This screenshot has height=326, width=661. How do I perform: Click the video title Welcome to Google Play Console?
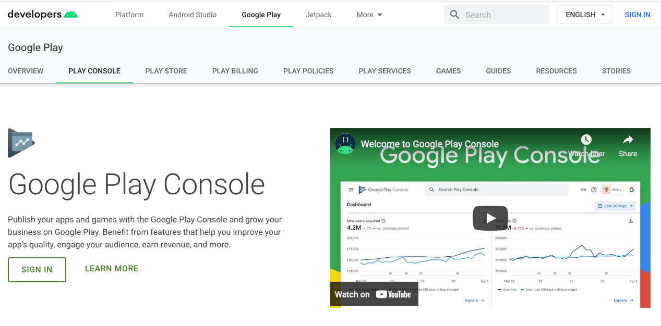pyautogui.click(x=430, y=144)
